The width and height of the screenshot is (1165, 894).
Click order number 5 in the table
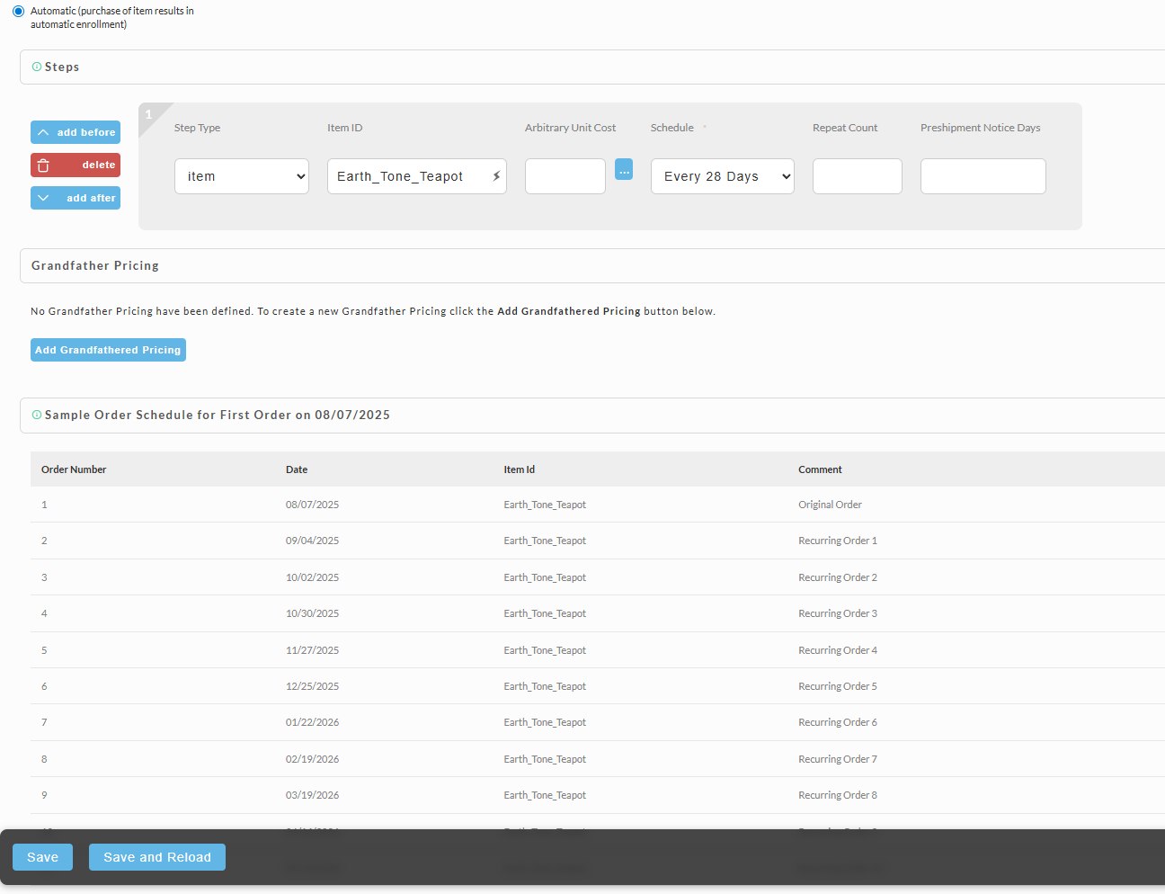pyautogui.click(x=44, y=650)
